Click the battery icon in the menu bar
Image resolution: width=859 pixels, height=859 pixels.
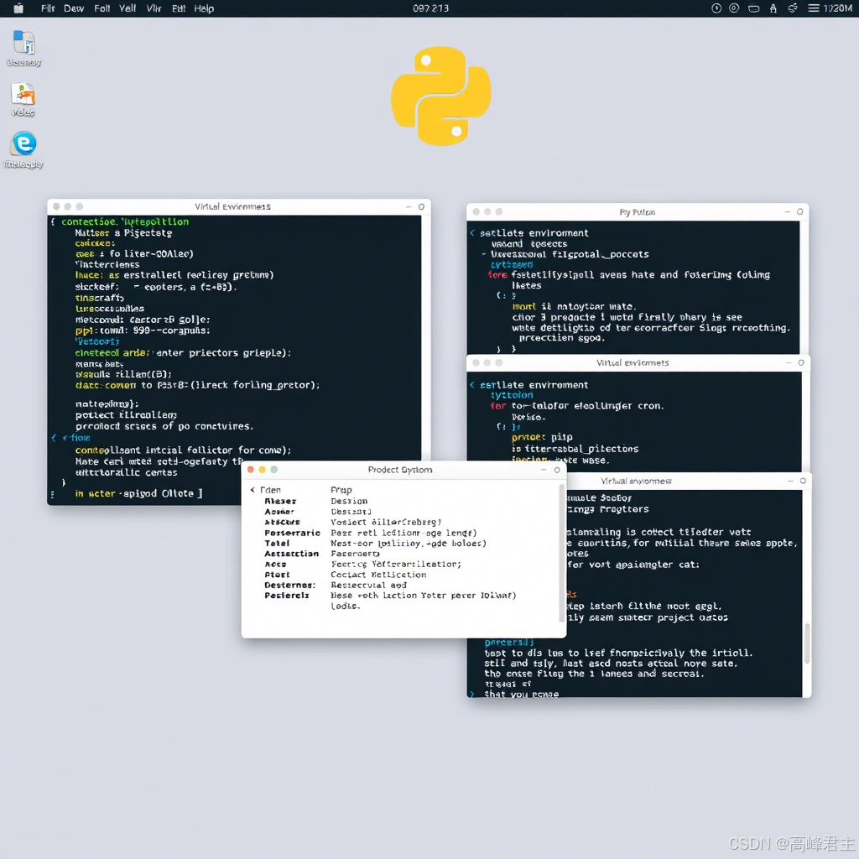754,8
